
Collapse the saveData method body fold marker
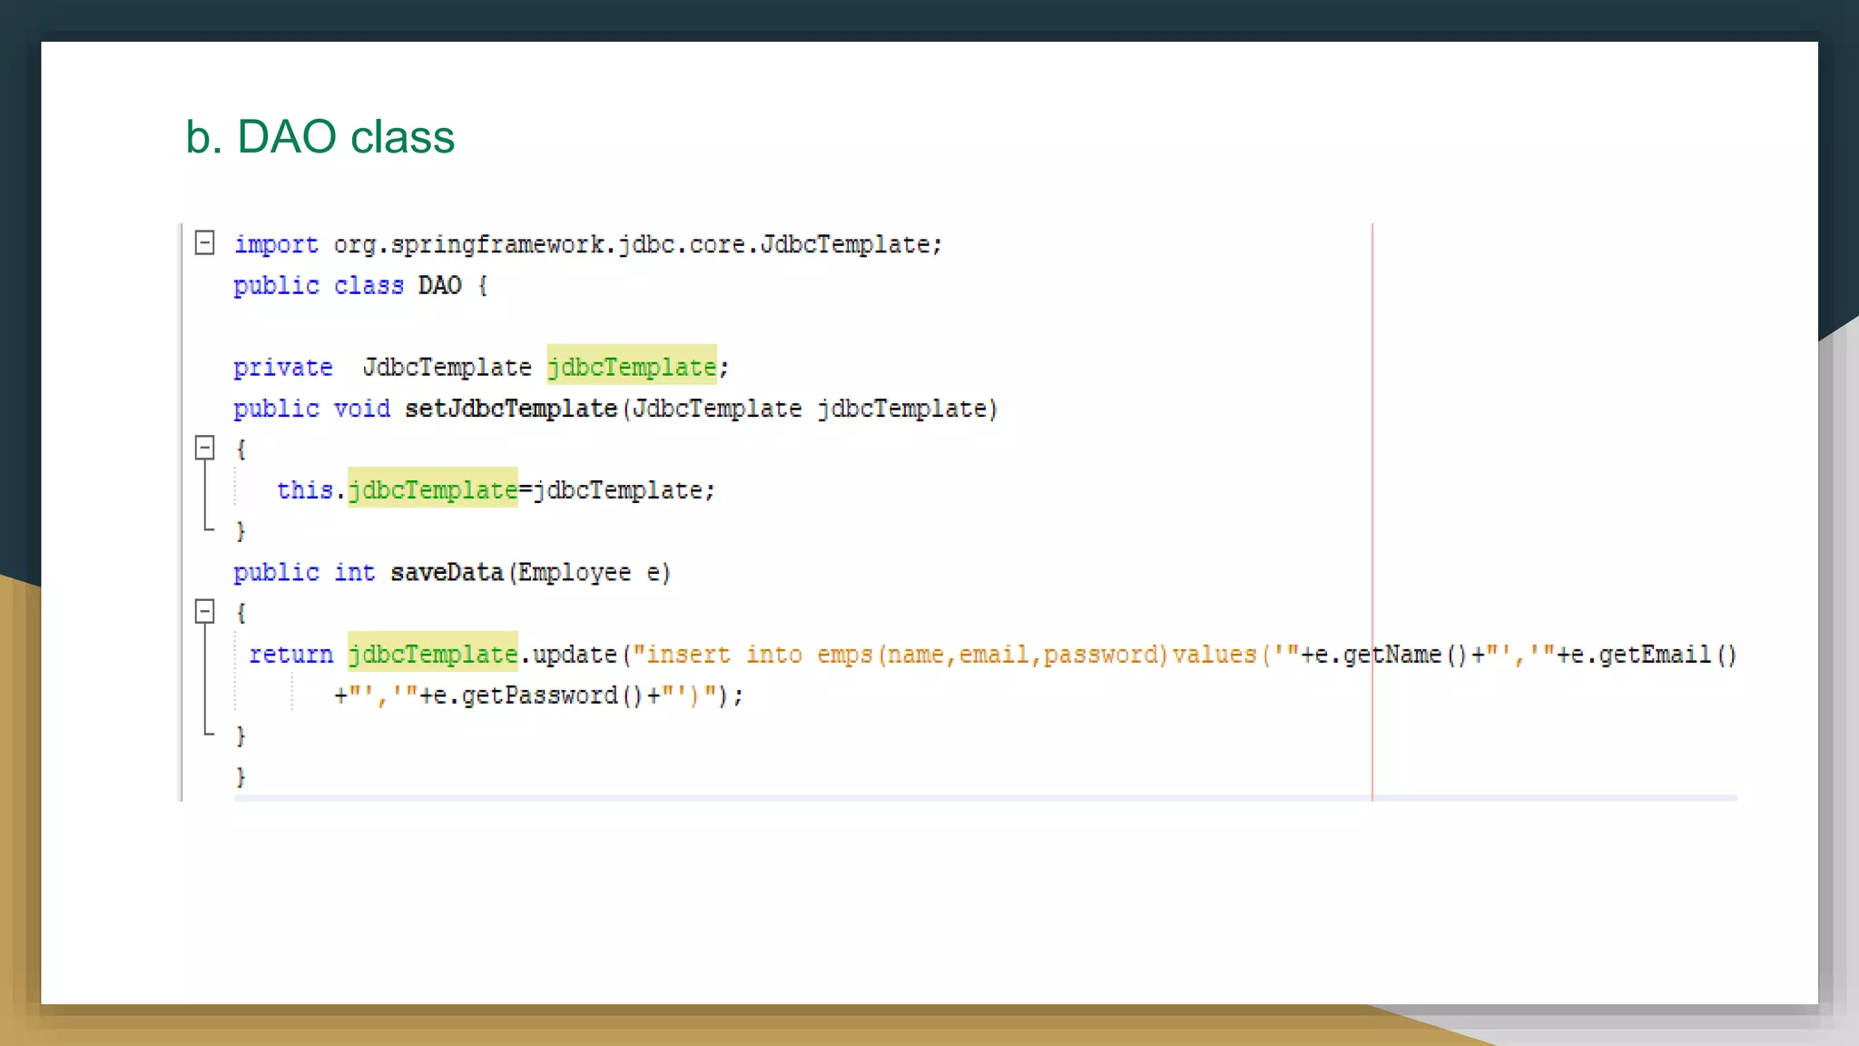[x=204, y=612]
